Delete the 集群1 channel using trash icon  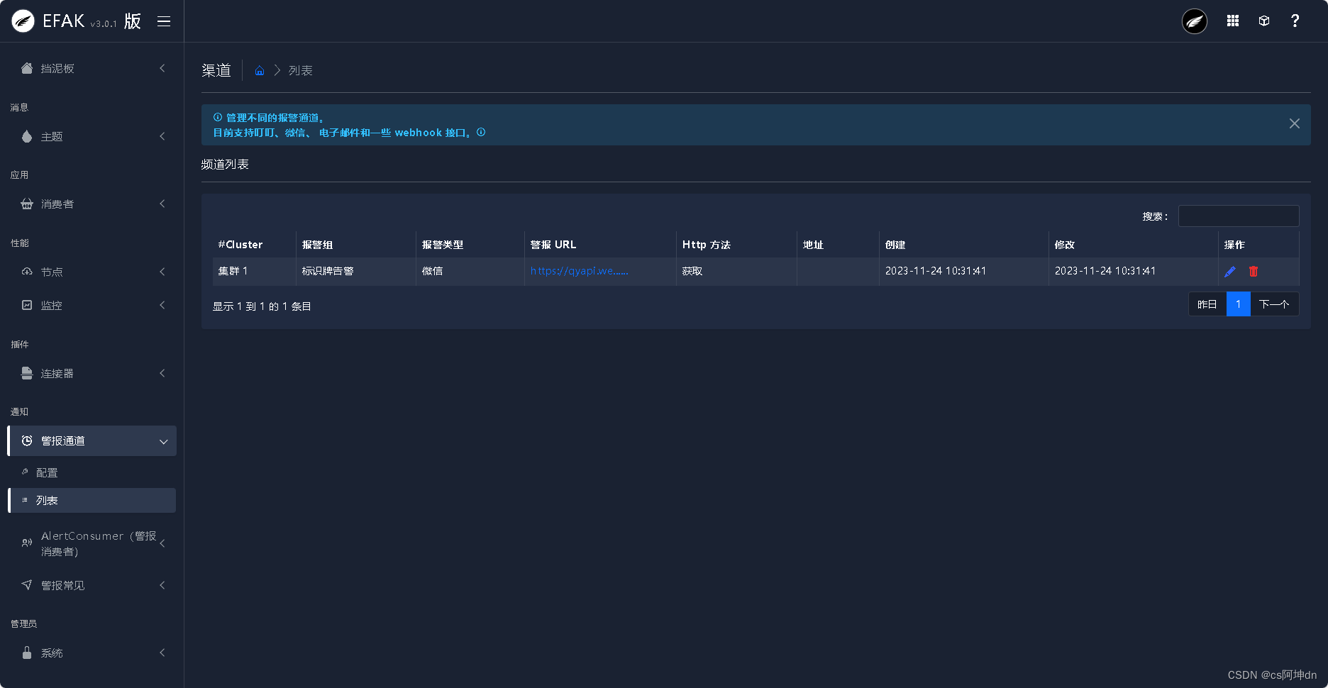1253,271
